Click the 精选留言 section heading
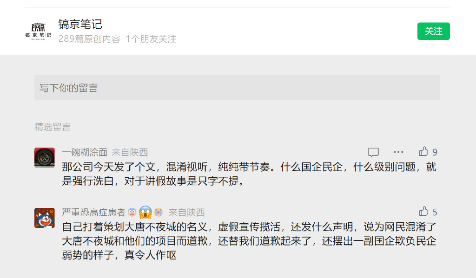The image size is (476, 278). tap(53, 127)
